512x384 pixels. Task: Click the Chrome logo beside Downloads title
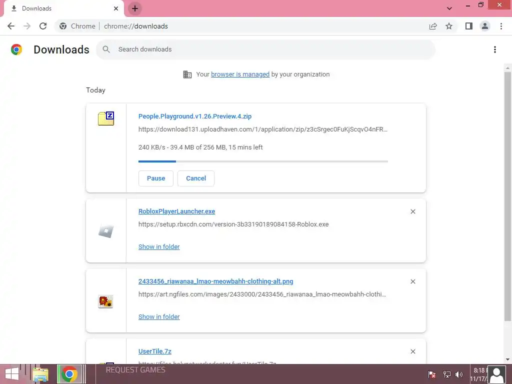(16, 49)
